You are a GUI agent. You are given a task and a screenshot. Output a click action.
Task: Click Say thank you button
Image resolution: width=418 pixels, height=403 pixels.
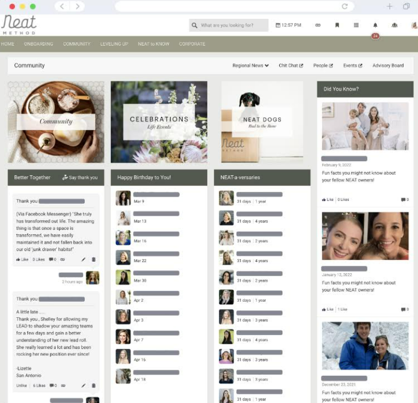pos(80,177)
